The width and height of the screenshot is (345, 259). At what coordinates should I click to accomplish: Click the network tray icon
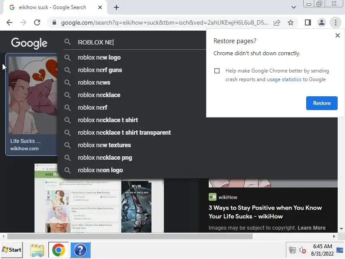click(292, 250)
